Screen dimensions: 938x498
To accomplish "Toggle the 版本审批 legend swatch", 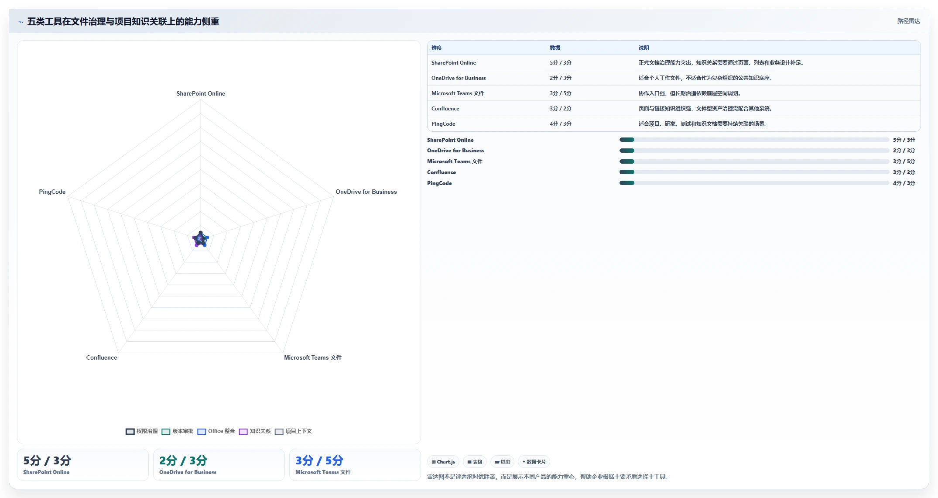I will [166, 431].
